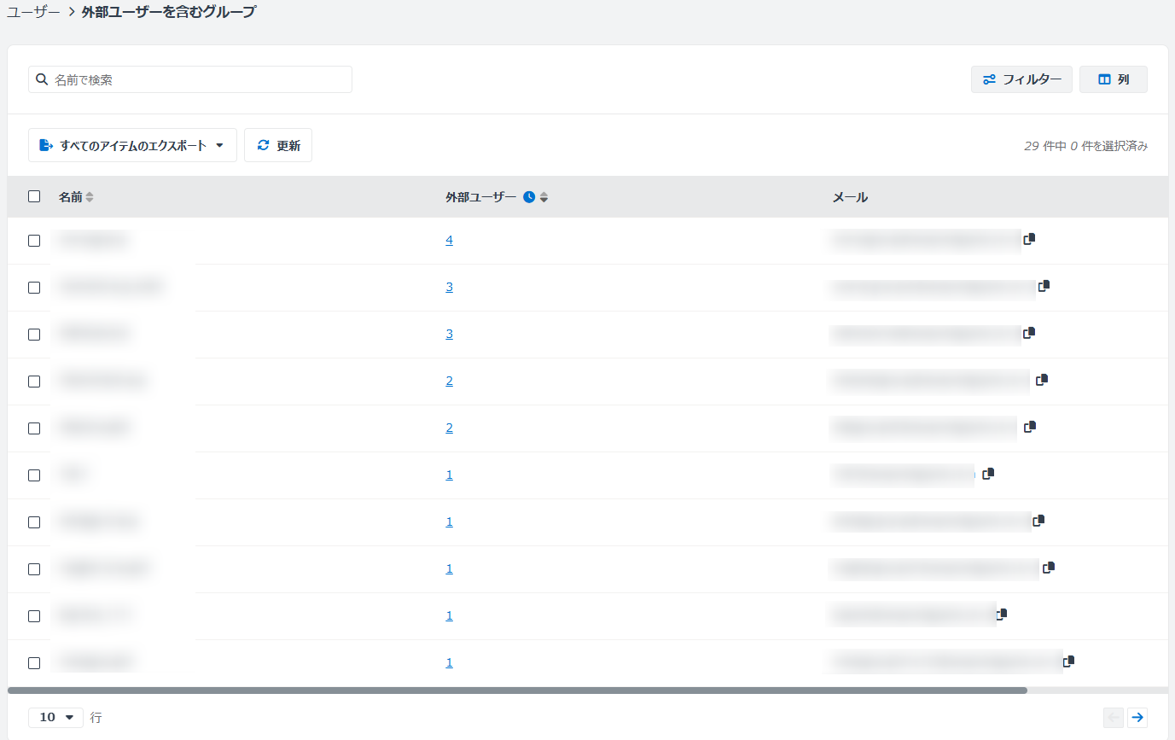The image size is (1175, 740).
Task: Click the メール column header
Action: click(850, 197)
